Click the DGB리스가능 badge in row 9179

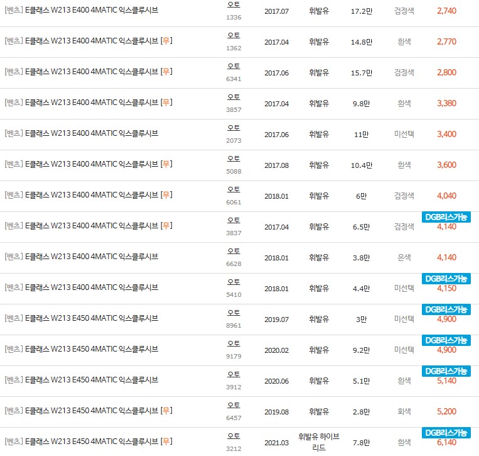coord(446,340)
